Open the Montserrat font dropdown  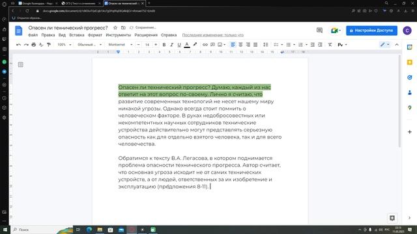(x=120, y=45)
